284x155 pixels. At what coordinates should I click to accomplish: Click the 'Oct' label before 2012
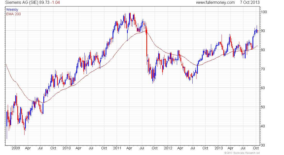click(155, 148)
